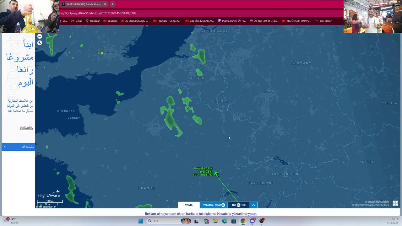
Task: Click the GoDaddy ad link
Action: (x=26, y=128)
